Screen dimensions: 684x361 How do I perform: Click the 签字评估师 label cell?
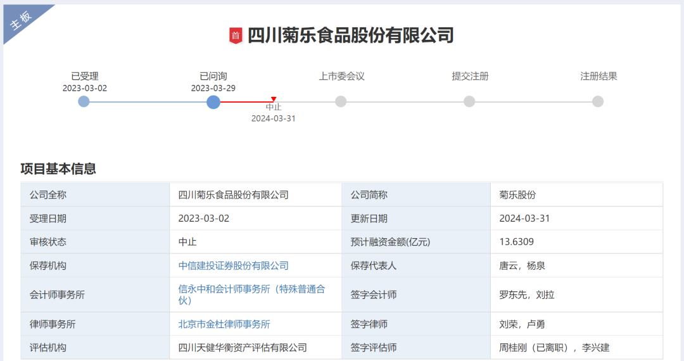click(x=416, y=348)
